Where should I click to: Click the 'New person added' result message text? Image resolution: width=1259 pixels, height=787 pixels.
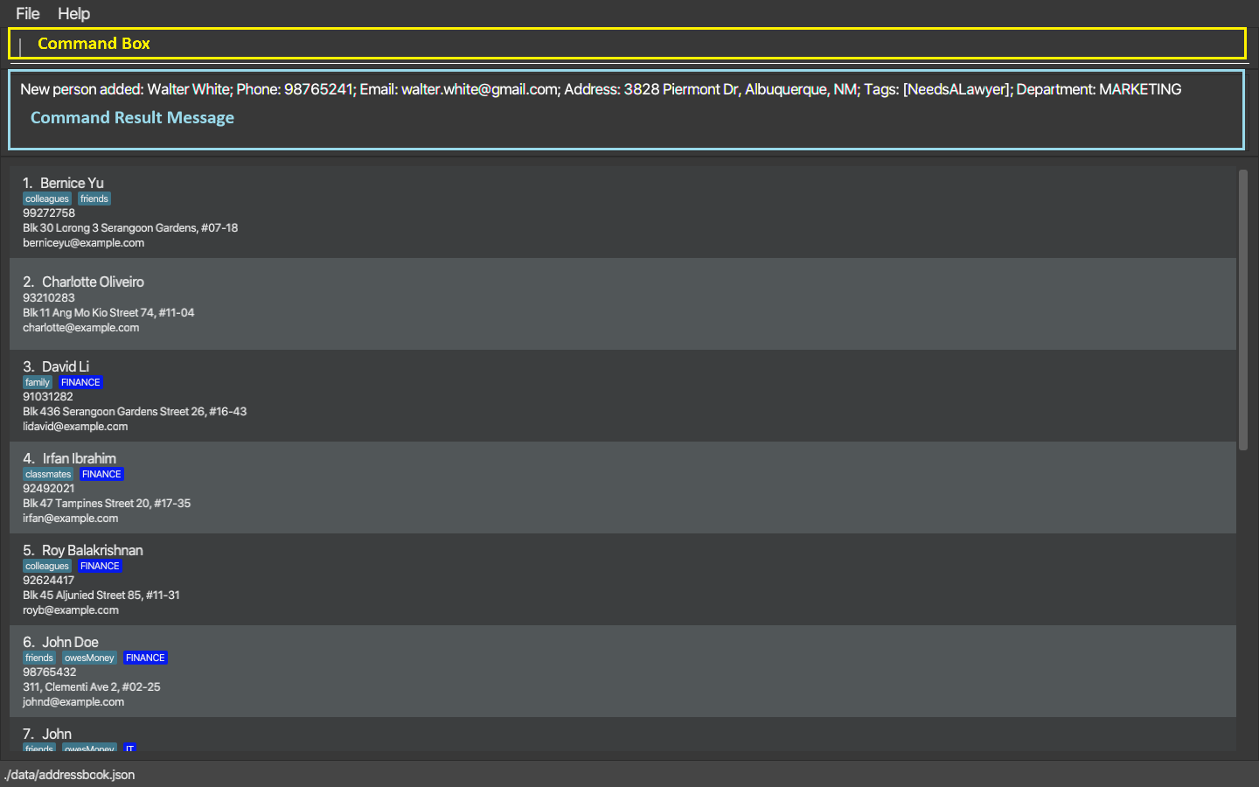click(601, 89)
